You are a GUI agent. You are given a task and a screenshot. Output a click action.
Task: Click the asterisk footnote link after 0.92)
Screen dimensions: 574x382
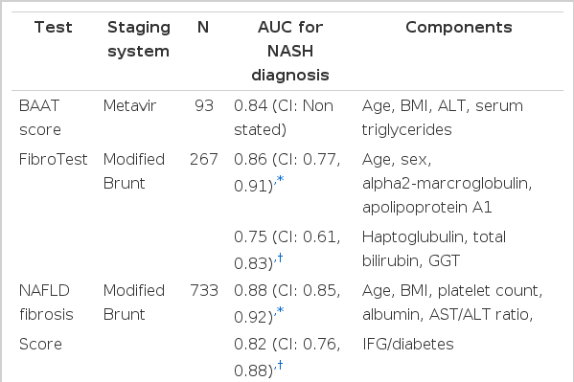[x=281, y=310]
